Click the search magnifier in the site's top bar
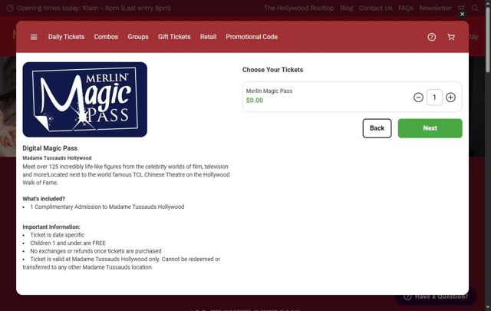Image resolution: width=491 pixels, height=311 pixels. [475, 8]
